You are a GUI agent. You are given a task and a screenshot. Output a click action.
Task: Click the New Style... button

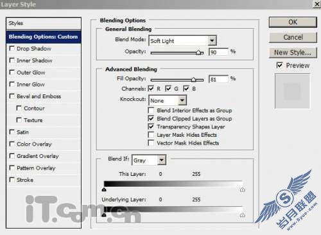293,53
